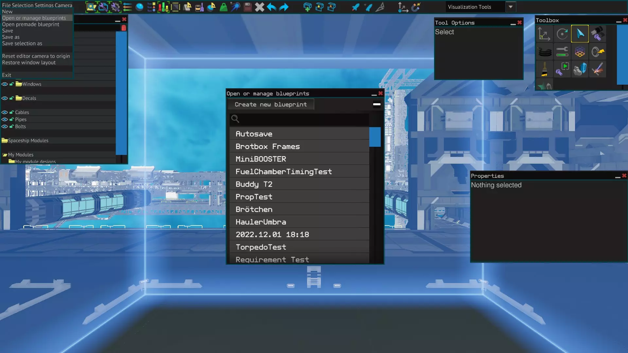
Task: Click Restore window layout menu entry
Action: point(29,62)
